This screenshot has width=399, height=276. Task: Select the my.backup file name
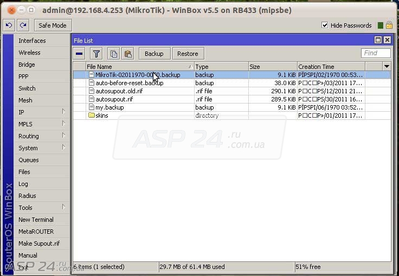pos(110,107)
